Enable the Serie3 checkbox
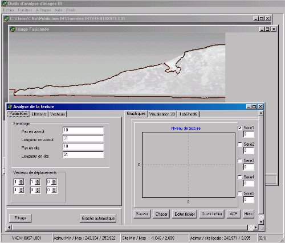Screen dimensions: 285x243 [x=240, y=160]
